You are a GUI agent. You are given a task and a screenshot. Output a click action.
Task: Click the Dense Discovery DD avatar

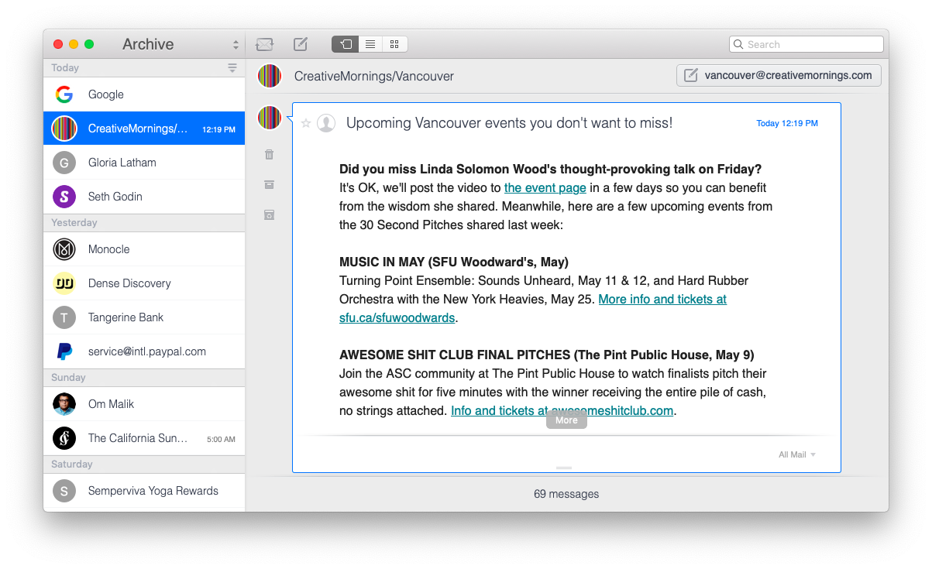(x=64, y=283)
